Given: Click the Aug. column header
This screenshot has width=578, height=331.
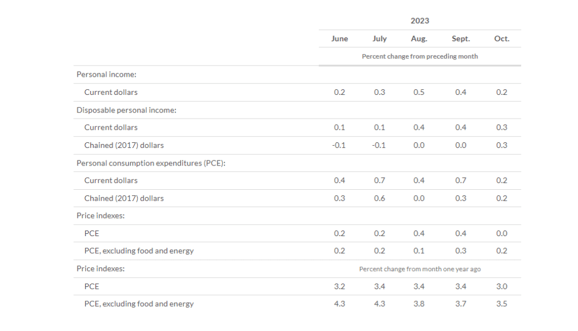Looking at the screenshot, I should point(419,38).
